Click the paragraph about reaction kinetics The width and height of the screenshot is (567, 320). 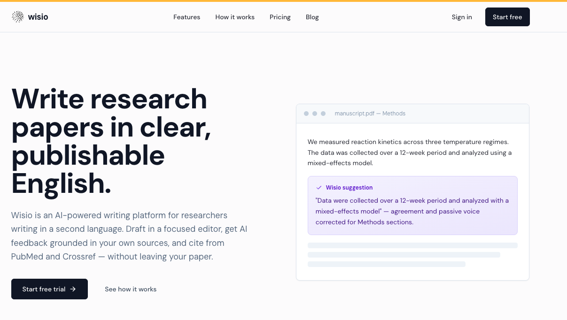click(x=410, y=152)
